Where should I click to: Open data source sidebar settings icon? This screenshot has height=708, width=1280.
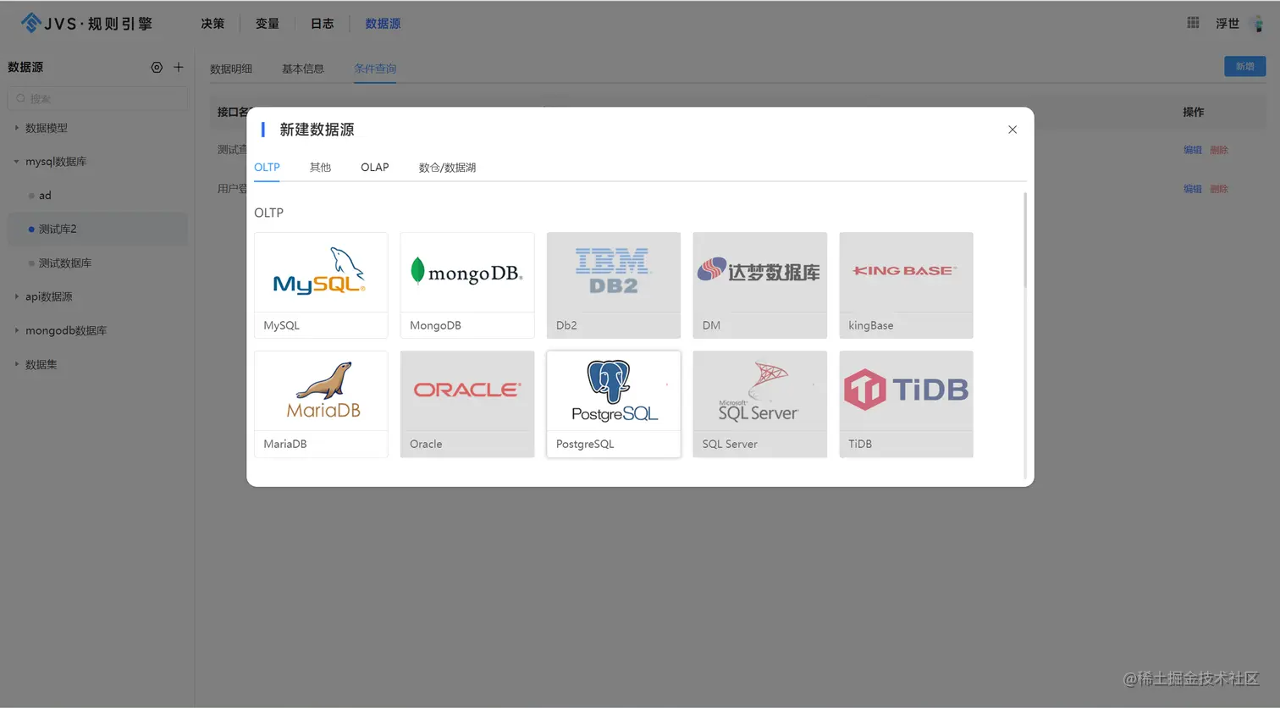[x=157, y=67]
